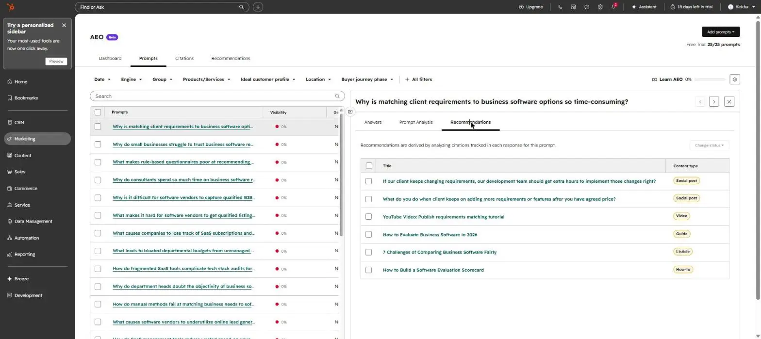Close the prompt detail panel
This screenshot has width=761, height=339.
[729, 101]
